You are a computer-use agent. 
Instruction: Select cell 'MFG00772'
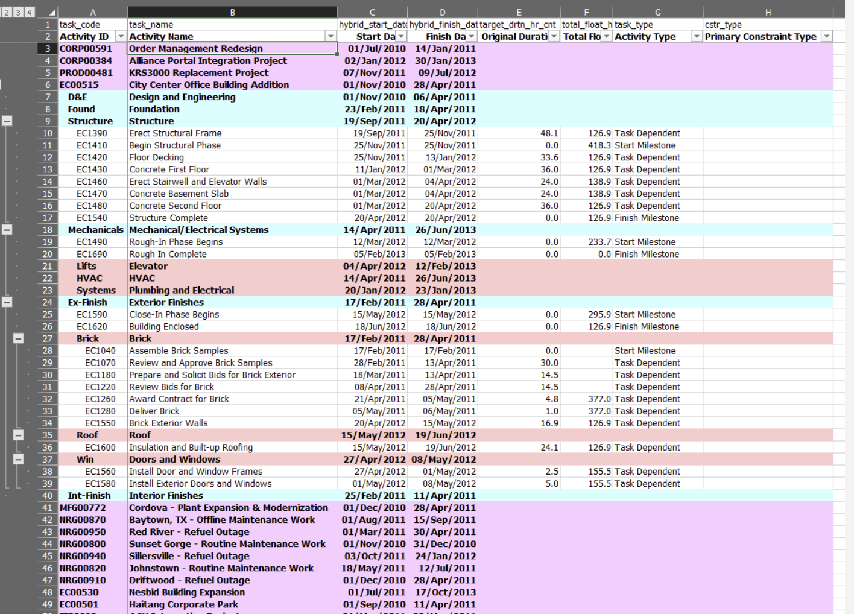[92, 507]
